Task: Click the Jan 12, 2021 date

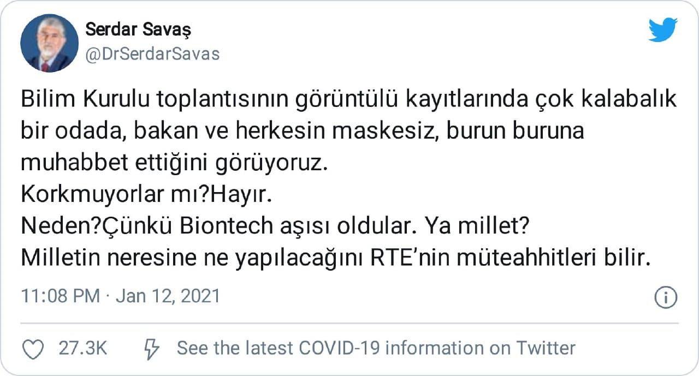Action: pos(168,296)
